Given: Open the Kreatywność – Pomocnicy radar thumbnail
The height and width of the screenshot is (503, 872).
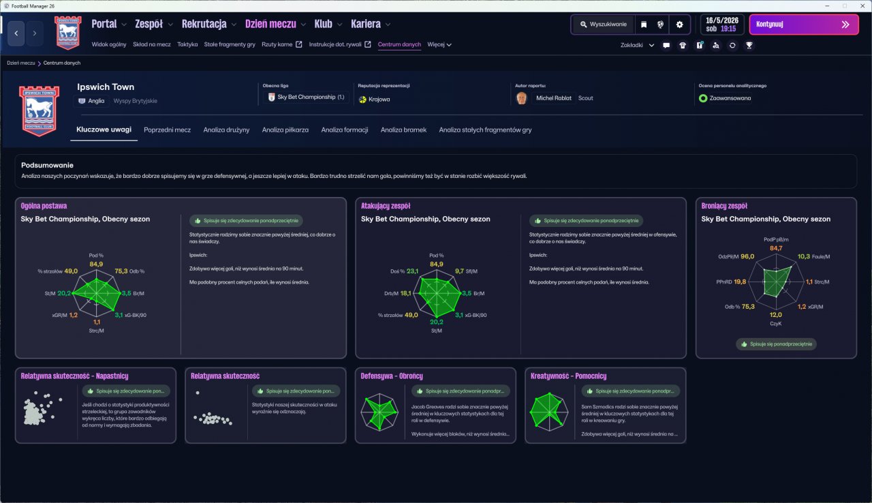Looking at the screenshot, I should [549, 411].
